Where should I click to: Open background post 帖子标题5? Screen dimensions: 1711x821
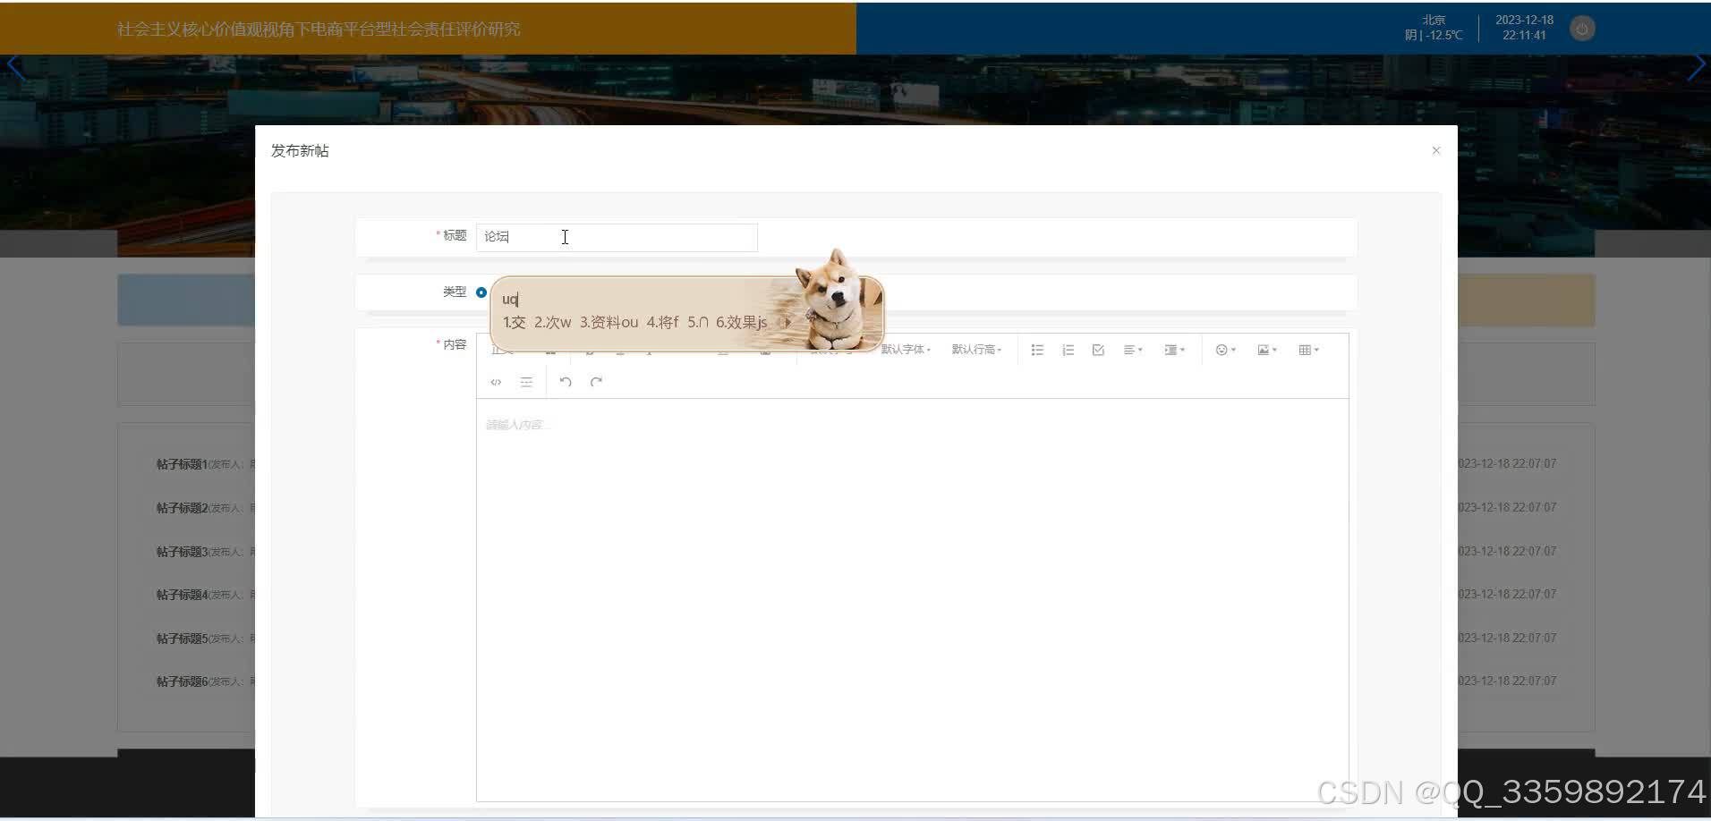pos(182,639)
